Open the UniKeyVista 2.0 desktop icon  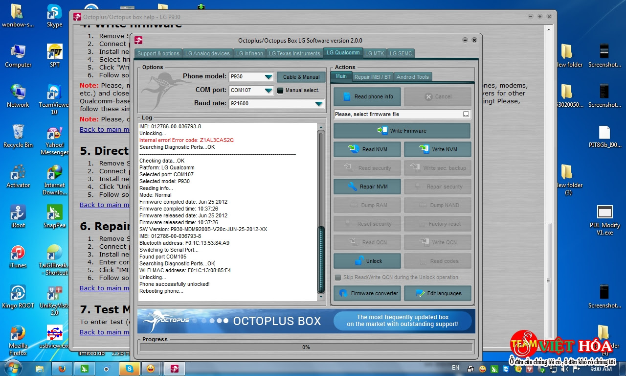pyautogui.click(x=54, y=301)
